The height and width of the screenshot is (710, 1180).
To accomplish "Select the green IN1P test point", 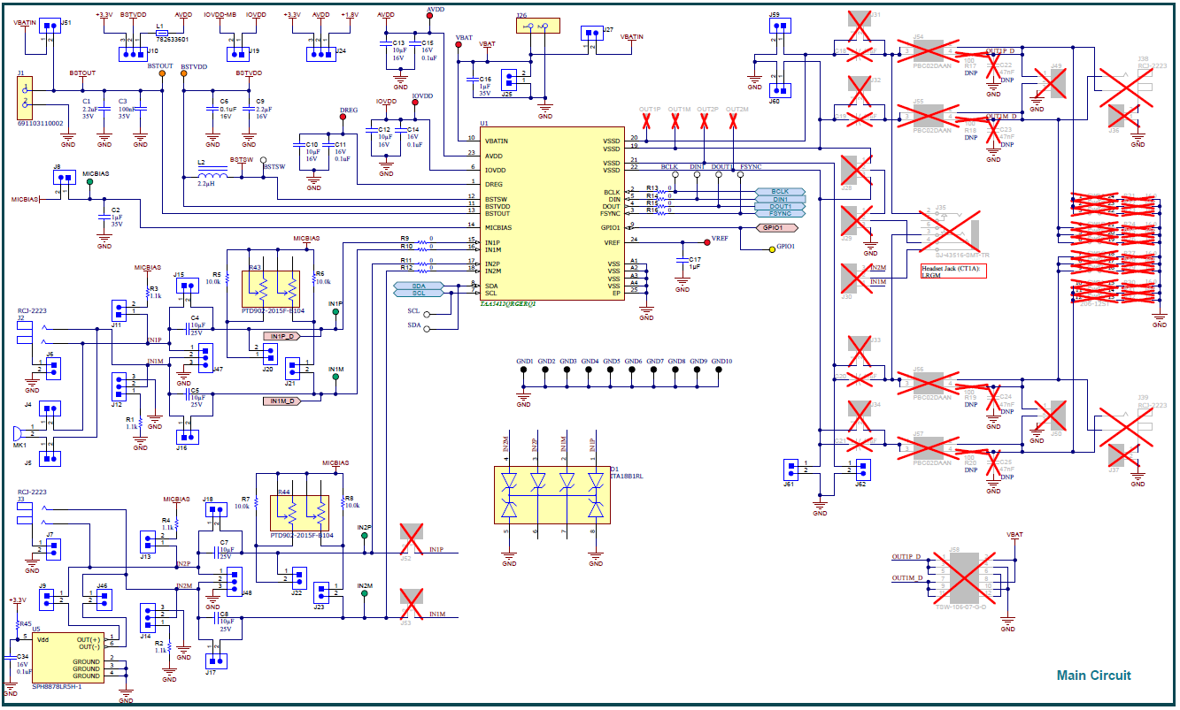I will click(335, 311).
